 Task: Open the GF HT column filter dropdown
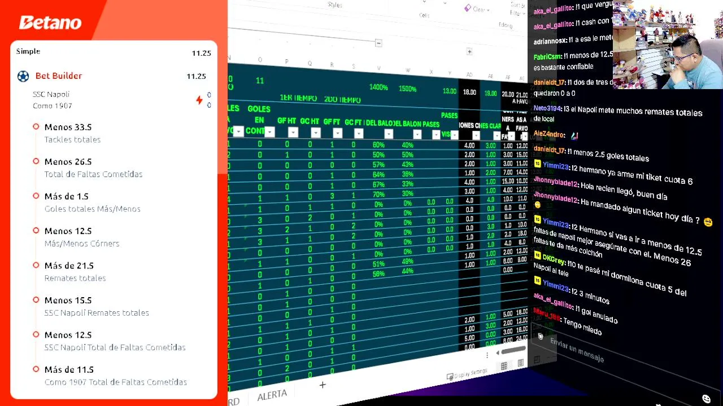293,133
